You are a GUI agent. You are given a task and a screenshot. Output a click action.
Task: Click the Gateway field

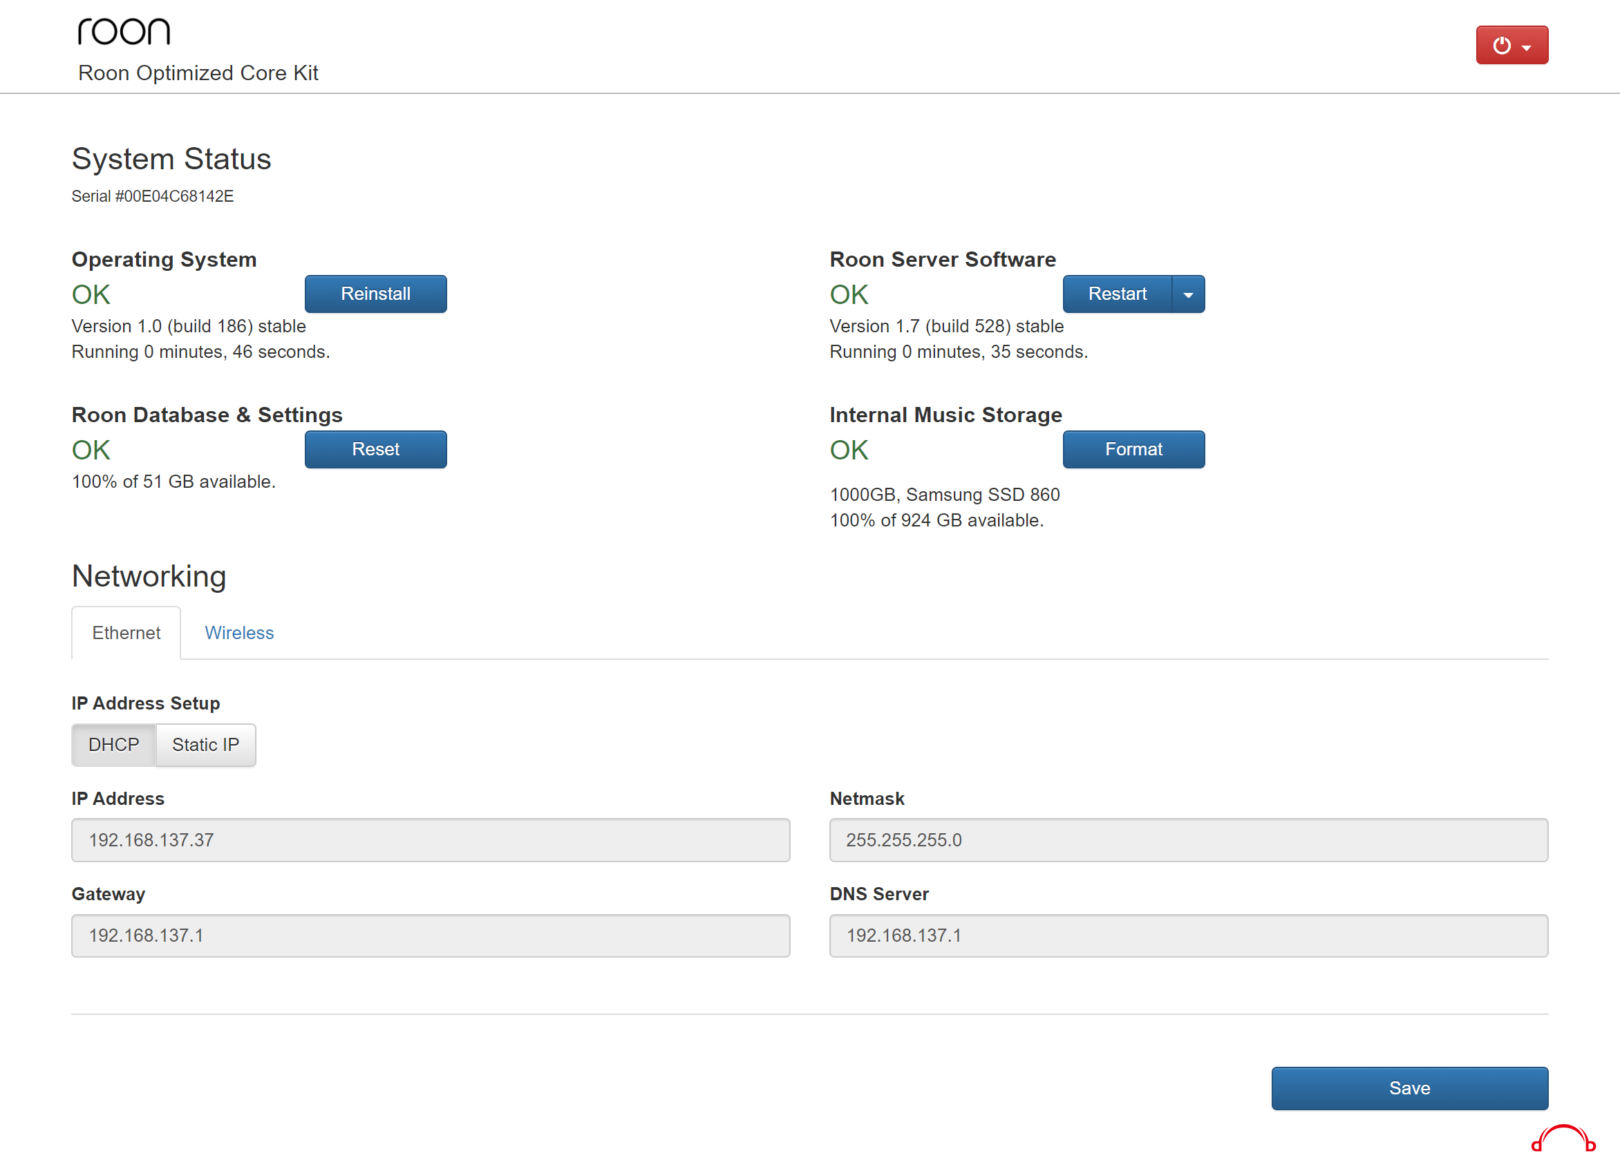tap(431, 935)
